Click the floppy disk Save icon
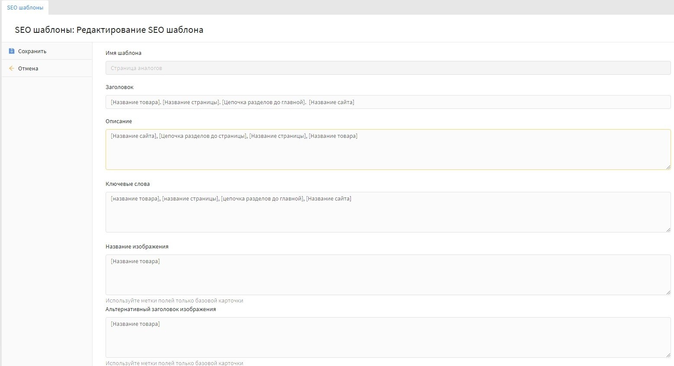Image resolution: width=674 pixels, height=366 pixels. (12, 51)
